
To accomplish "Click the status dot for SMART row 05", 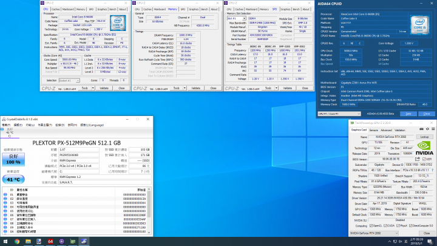I will [x=5, y=211].
